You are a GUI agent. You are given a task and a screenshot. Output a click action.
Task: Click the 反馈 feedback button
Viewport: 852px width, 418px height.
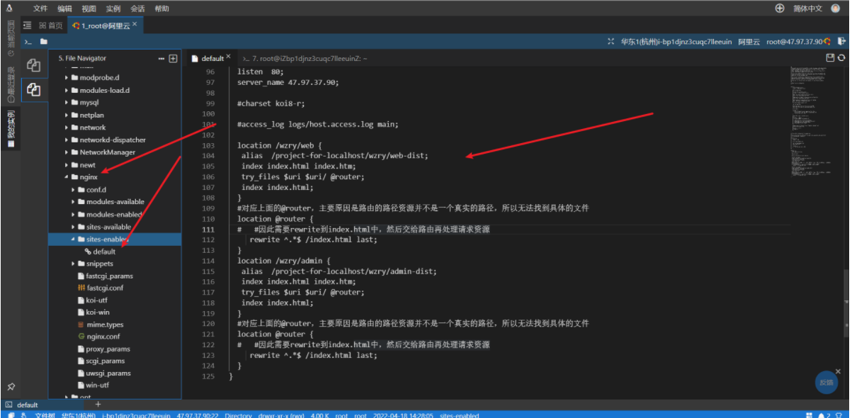826,382
